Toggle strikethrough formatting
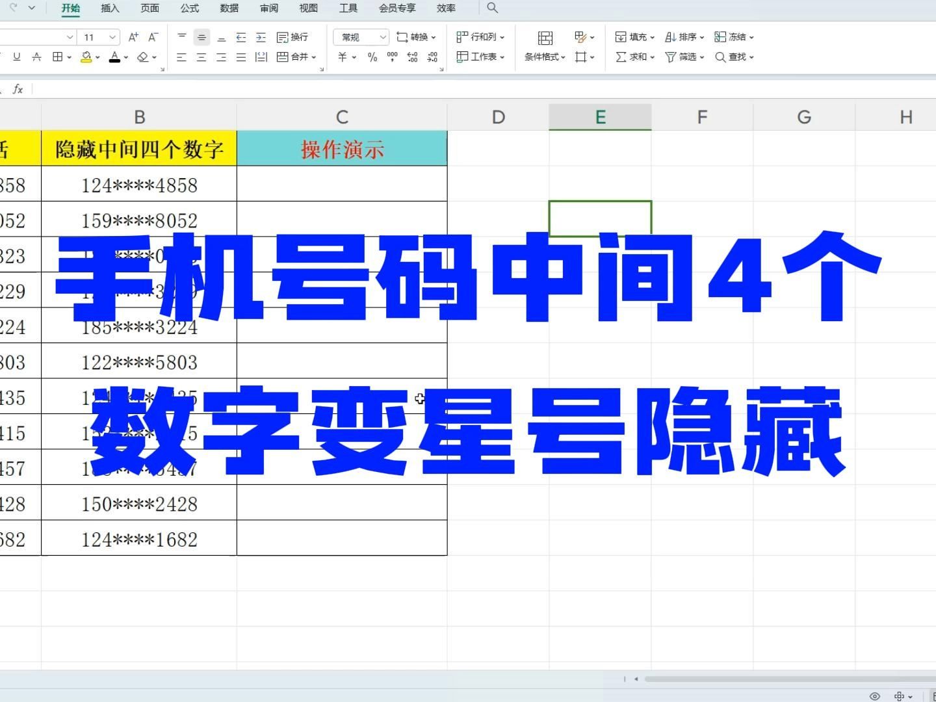Viewport: 936px width, 702px height. 36,57
